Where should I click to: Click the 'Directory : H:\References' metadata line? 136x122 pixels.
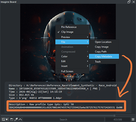click(x=63, y=85)
